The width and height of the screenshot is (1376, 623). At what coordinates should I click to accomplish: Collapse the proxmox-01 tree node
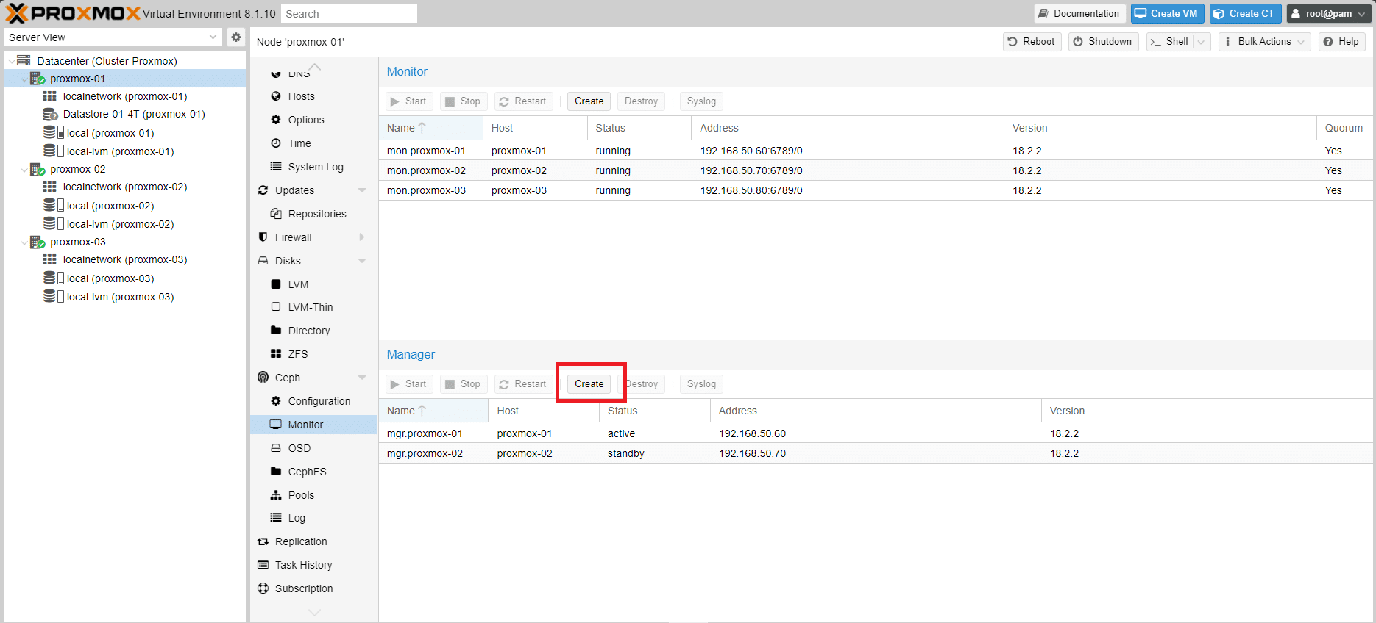24,79
